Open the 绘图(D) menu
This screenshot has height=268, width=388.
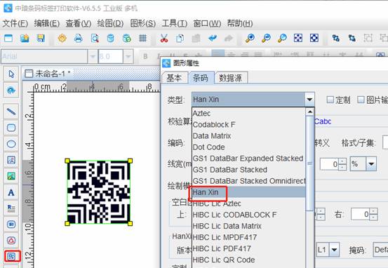110,24
